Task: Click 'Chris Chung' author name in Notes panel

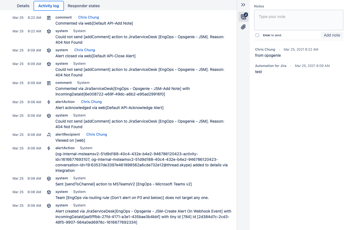Action: (x=265, y=50)
